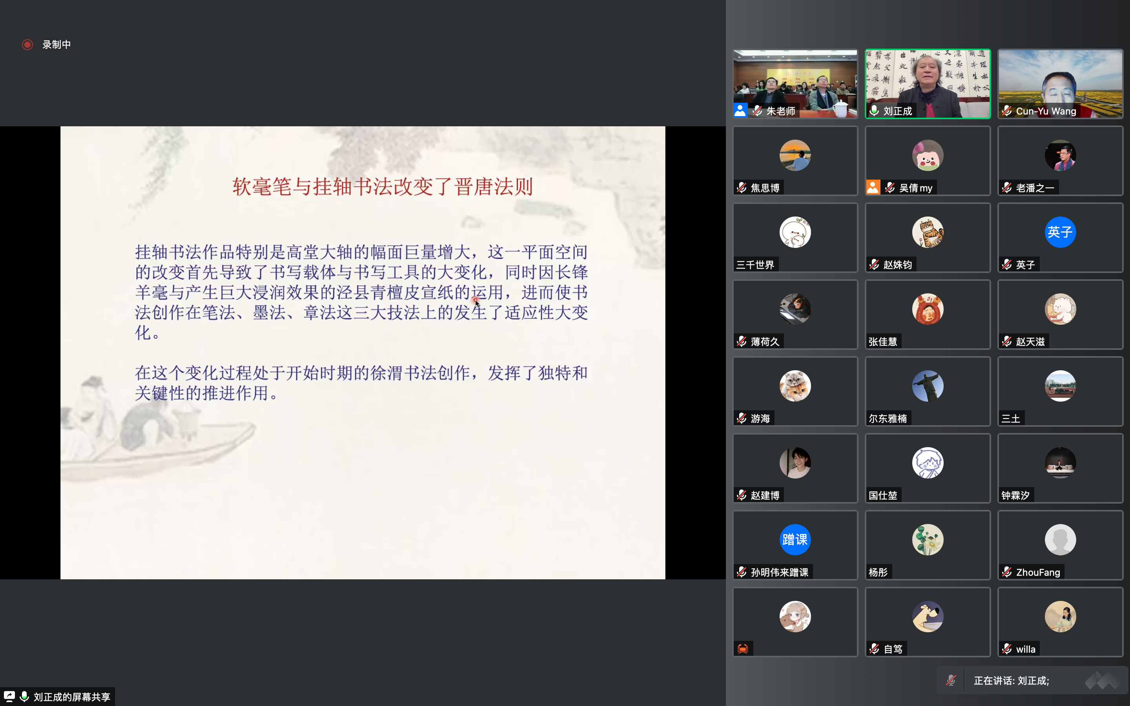
Task: Select 老潘之一's participant avatar
Action: click(x=1060, y=155)
